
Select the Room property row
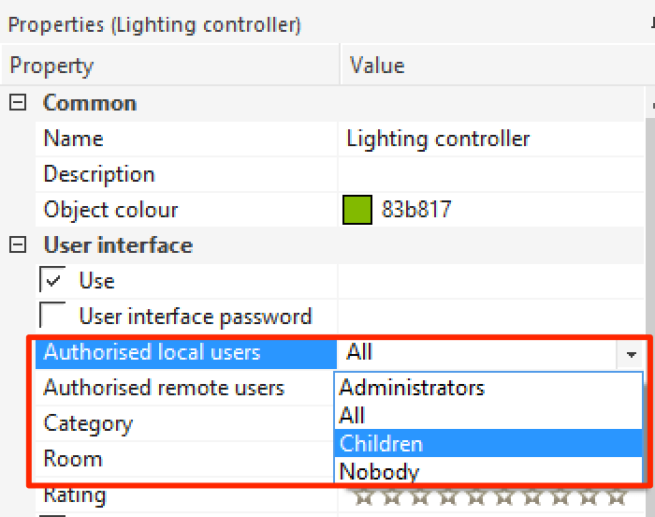click(x=73, y=459)
